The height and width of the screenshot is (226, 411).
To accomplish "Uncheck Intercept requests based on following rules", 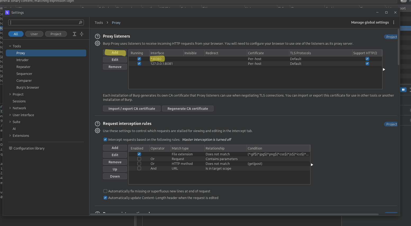I will point(105,139).
